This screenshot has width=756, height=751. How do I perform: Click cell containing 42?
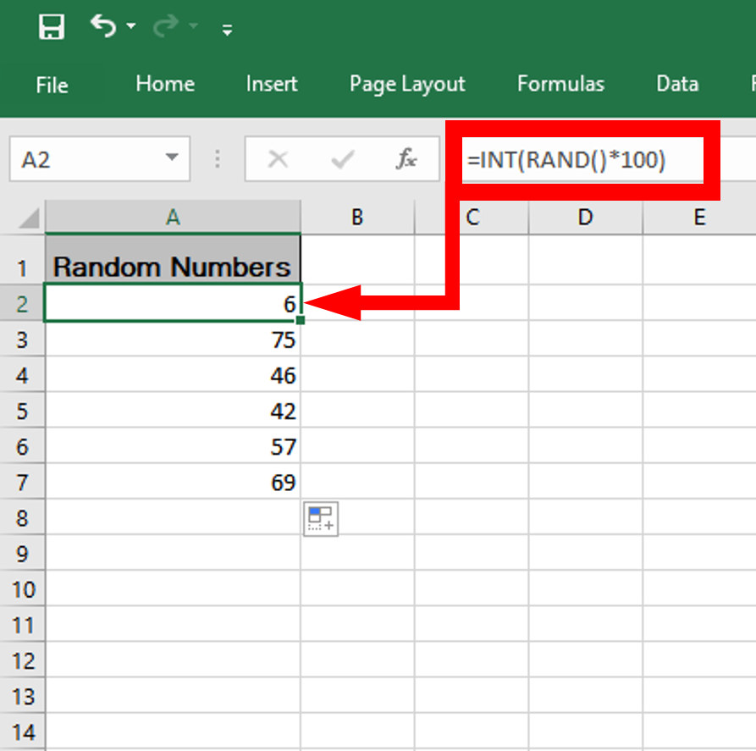tap(173, 411)
